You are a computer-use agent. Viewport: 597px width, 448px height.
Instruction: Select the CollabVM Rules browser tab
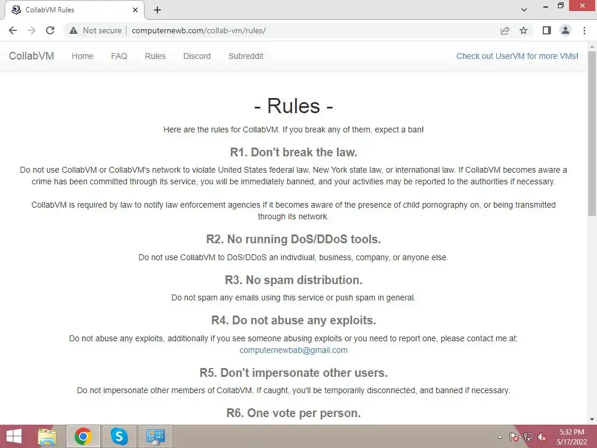click(x=75, y=10)
